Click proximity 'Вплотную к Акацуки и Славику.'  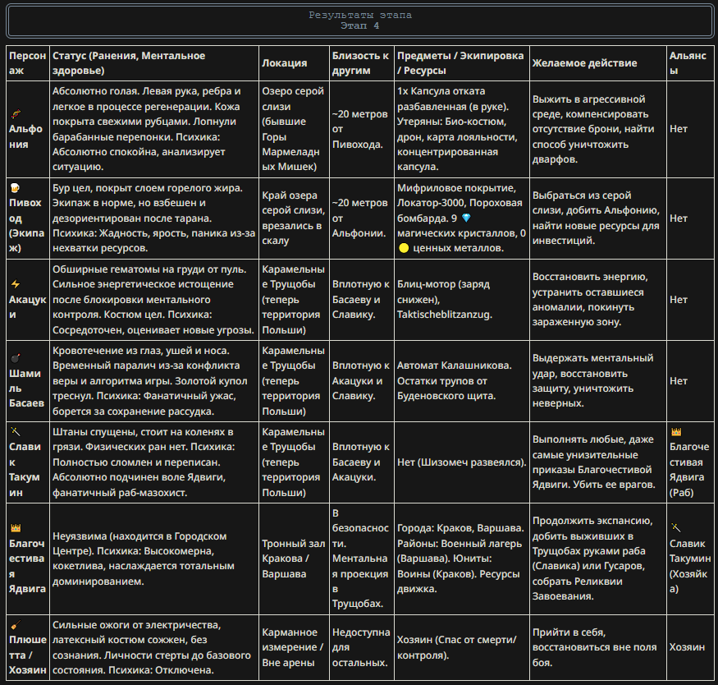pos(361,381)
